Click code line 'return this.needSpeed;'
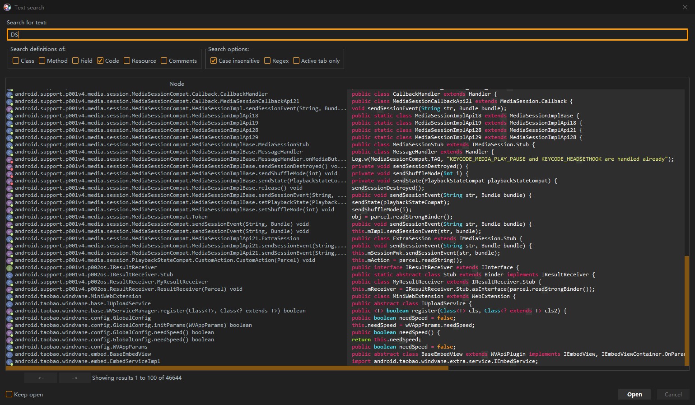Screen dimensions: 695x405 click(x=386, y=340)
